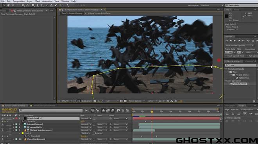Toggle visibility of Clean Background layer

pyautogui.click(x=2, y=139)
